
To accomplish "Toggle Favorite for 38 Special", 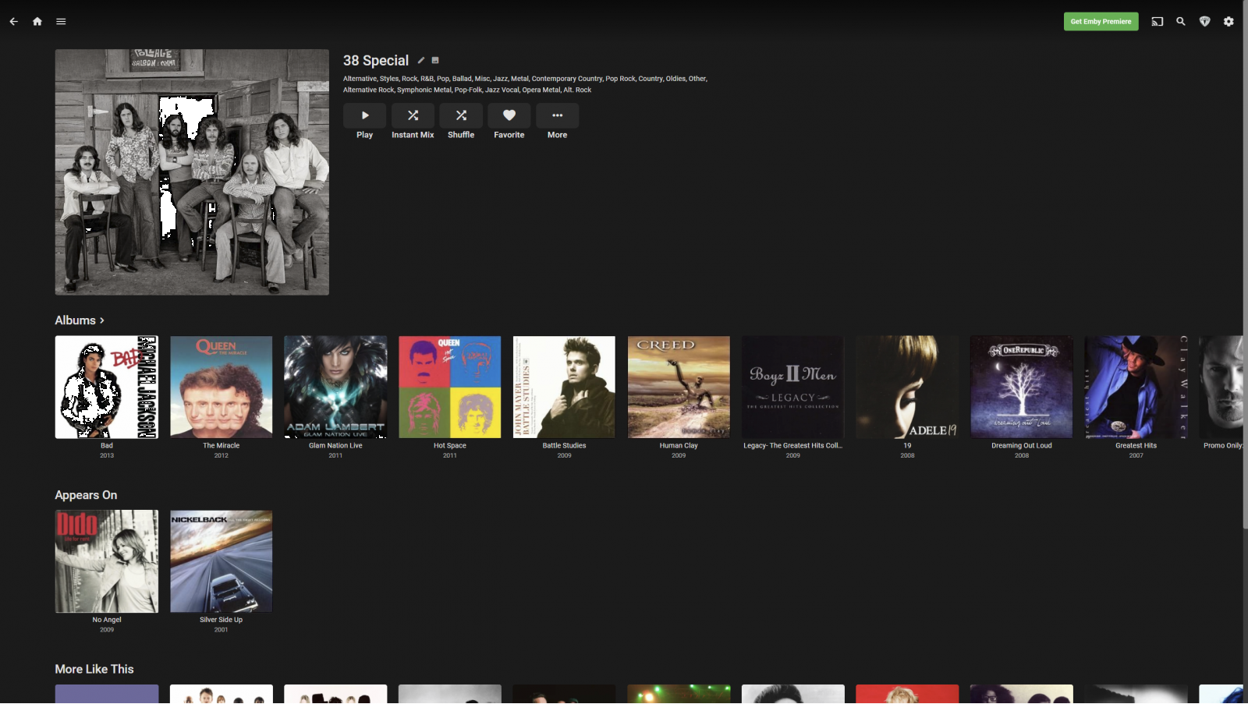I will pos(509,115).
